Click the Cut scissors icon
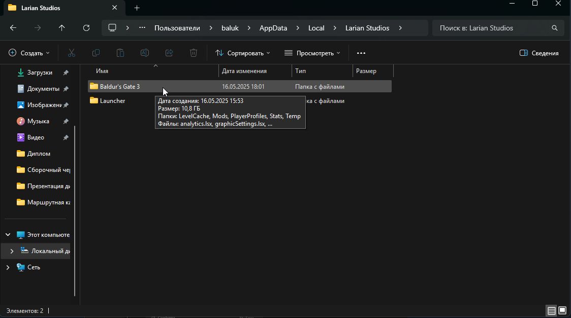The image size is (571, 318). [71, 53]
